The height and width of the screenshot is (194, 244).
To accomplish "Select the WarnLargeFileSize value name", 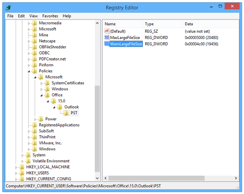I will click(x=126, y=44).
